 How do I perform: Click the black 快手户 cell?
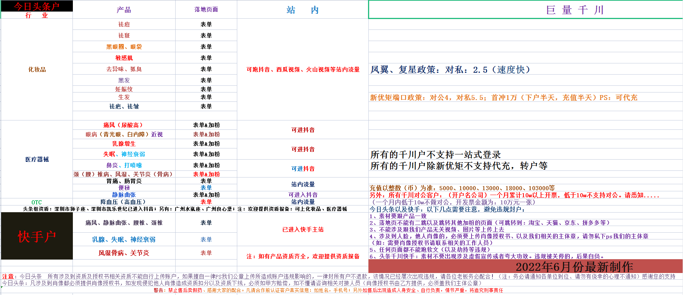(x=37, y=236)
